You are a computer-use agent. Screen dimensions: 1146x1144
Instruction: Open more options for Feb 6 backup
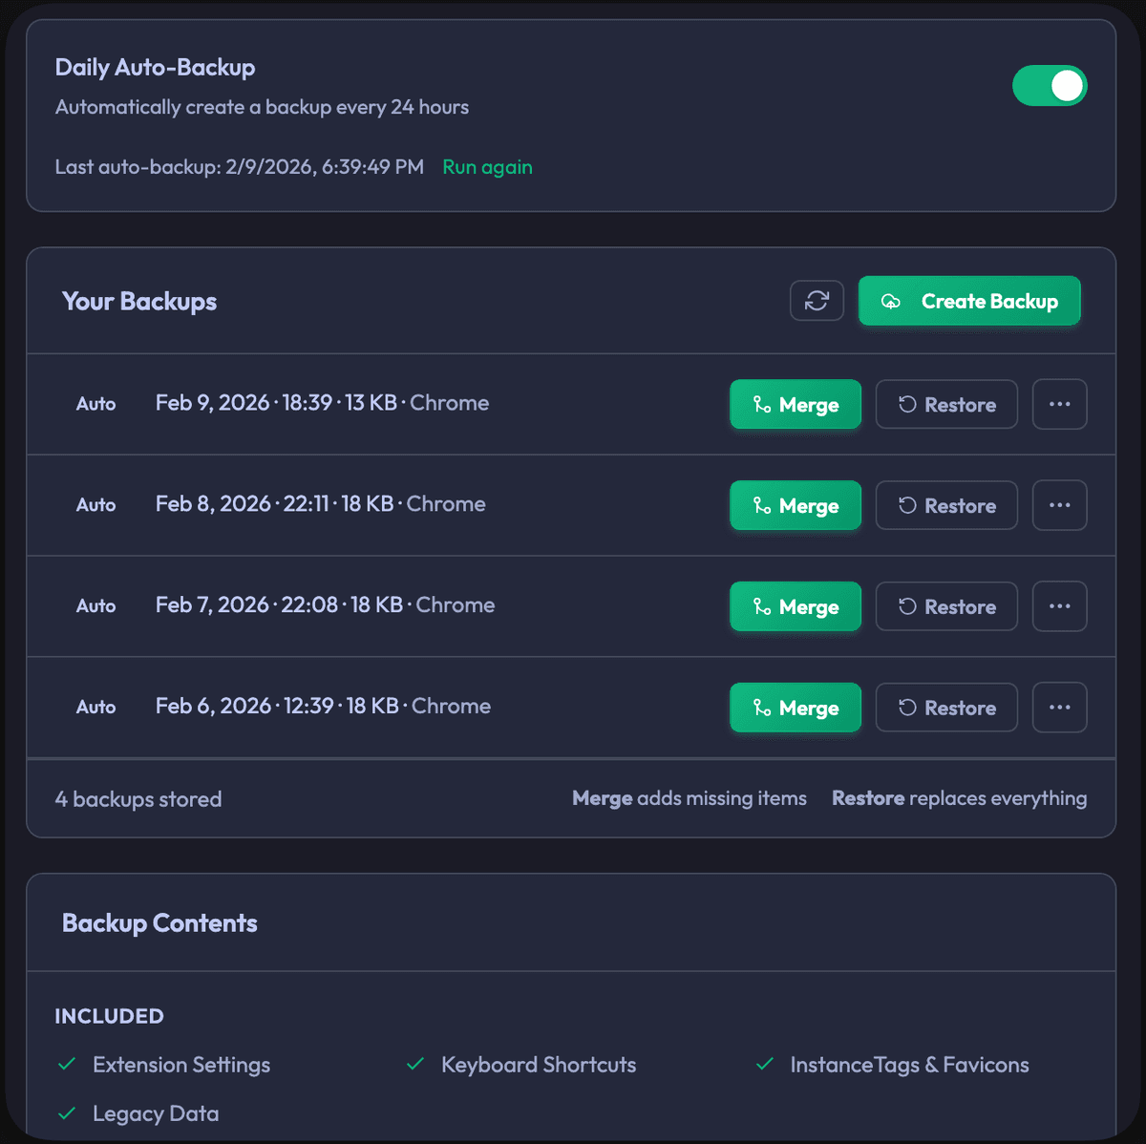(x=1059, y=708)
